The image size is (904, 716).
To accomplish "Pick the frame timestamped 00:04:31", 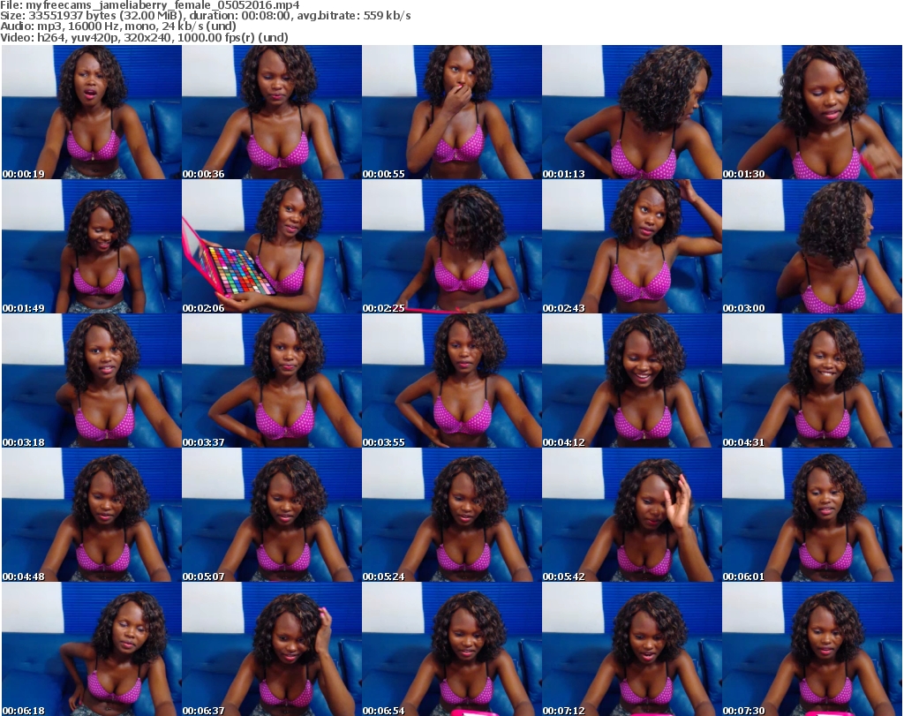I will [812, 381].
